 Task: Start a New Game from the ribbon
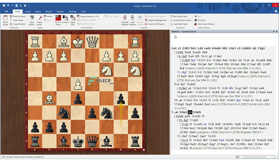click(32, 20)
